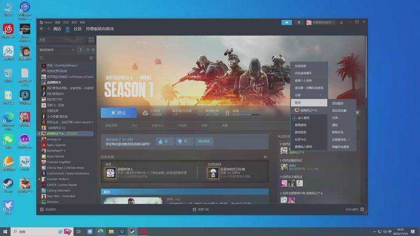
Task: Click the play time clock icon
Action: click(x=201, y=113)
